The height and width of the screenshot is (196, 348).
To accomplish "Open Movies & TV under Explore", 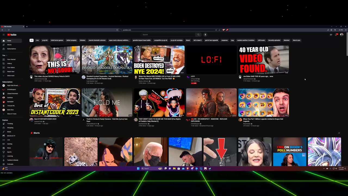I will [x=12, y=136].
